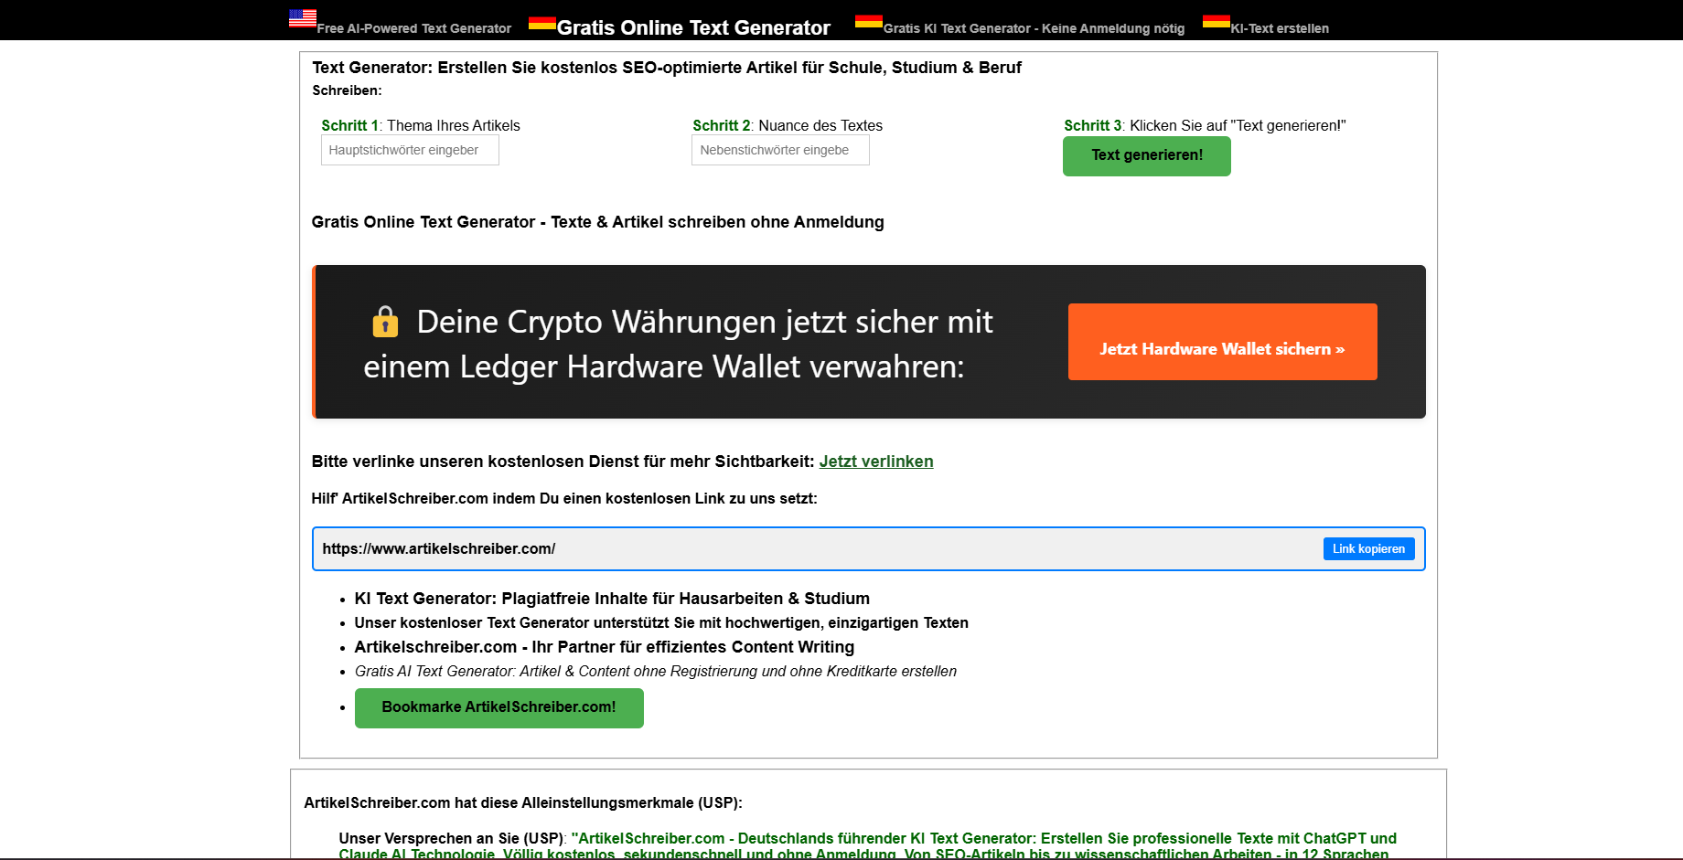Viewport: 1683px width, 860px height.
Task: Click the "Schreiben:" label
Action: coord(347,90)
